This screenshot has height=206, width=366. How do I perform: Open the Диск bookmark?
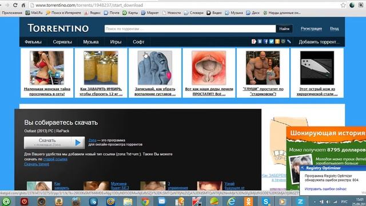pos(253,13)
